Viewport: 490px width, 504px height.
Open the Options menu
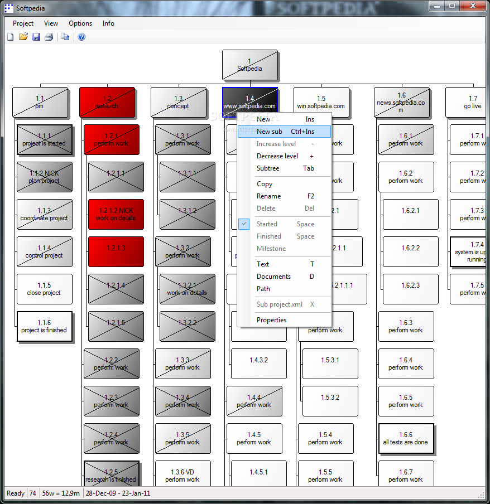click(80, 23)
